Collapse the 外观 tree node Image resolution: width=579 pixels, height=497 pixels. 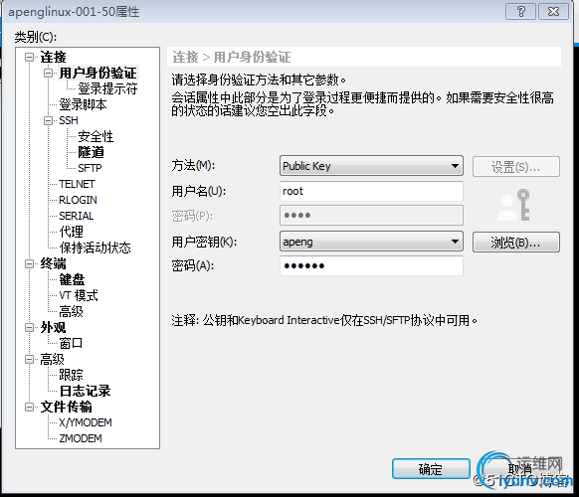point(29,327)
